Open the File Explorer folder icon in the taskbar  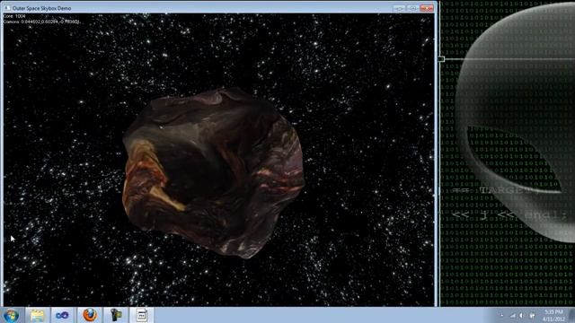[37, 315]
